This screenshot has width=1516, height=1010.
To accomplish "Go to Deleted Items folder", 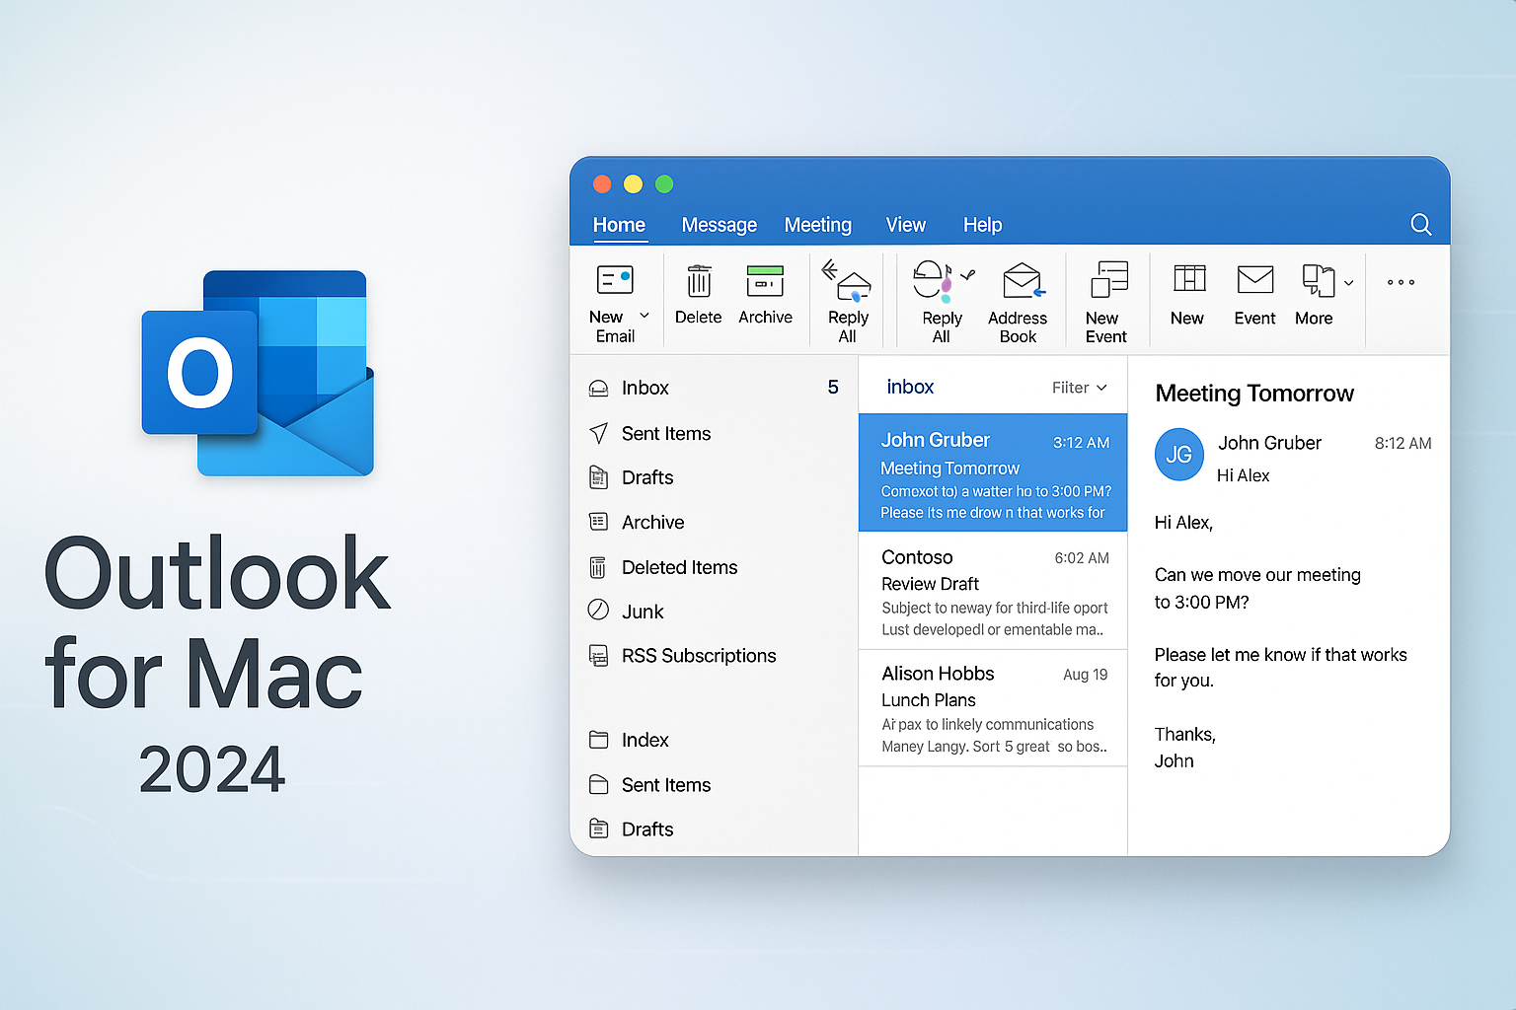I will tap(679, 567).
